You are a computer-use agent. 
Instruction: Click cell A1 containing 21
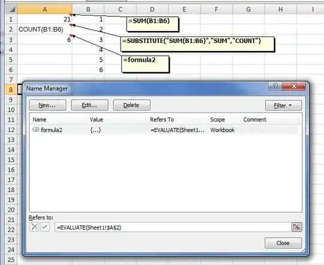pos(44,19)
